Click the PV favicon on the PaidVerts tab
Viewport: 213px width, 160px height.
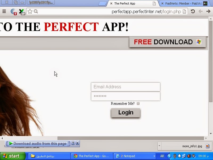pos(205,3)
